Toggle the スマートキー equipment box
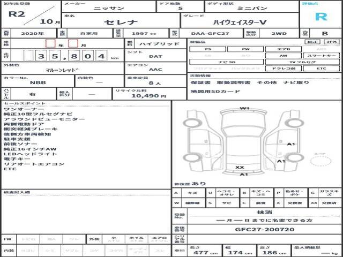This screenshot has height=257, width=343. [x=321, y=56]
